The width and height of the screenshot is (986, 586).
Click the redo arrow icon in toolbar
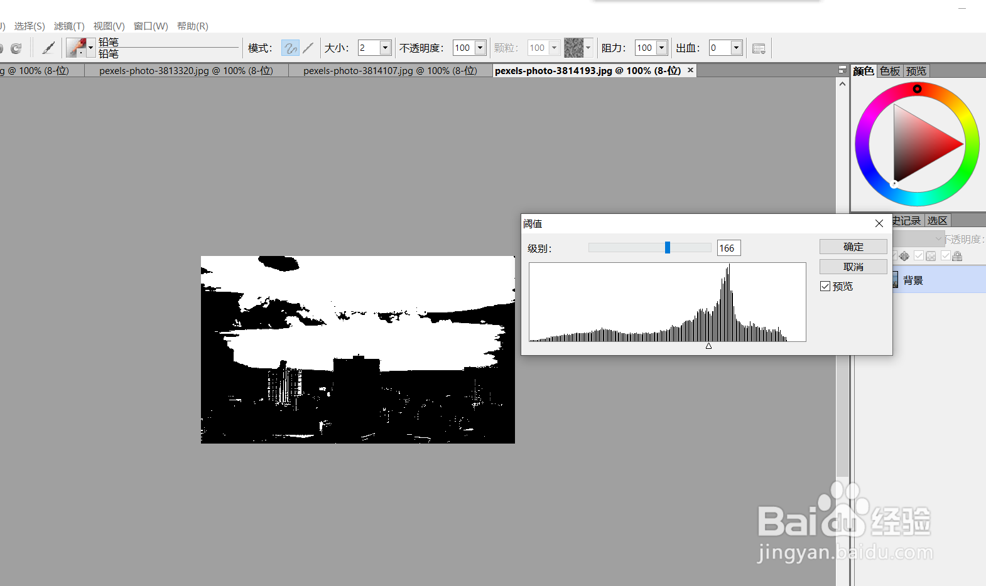tap(16, 48)
